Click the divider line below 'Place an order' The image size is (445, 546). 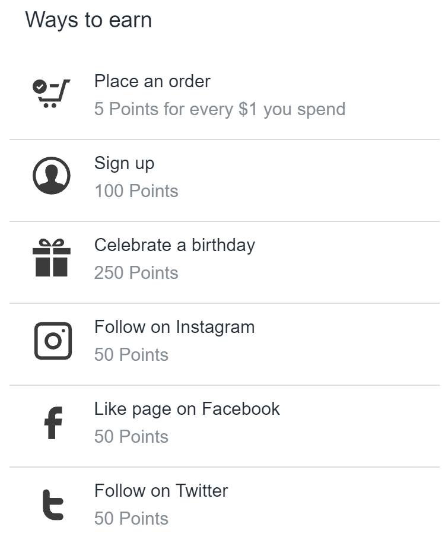point(224,139)
